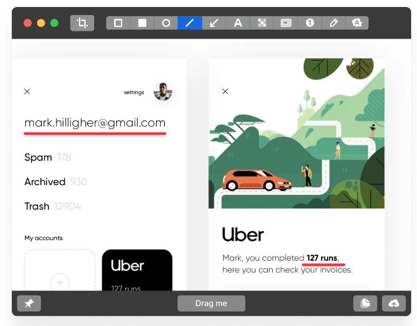Select the line drawing tool
The width and height of the screenshot is (417, 326).
coord(190,23)
